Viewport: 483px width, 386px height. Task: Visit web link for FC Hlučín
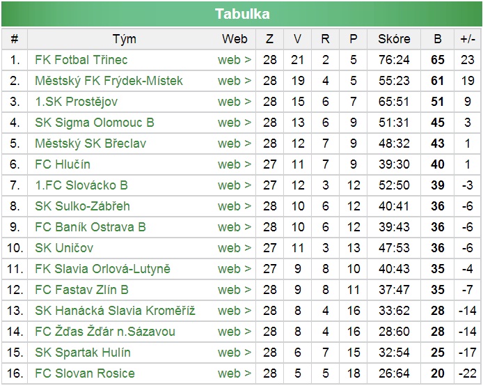[235, 164]
